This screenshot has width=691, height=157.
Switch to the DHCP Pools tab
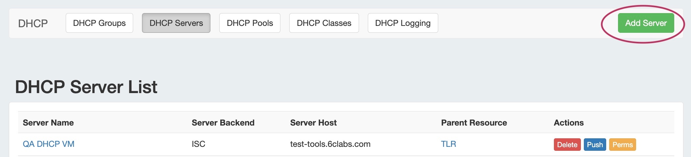(250, 23)
